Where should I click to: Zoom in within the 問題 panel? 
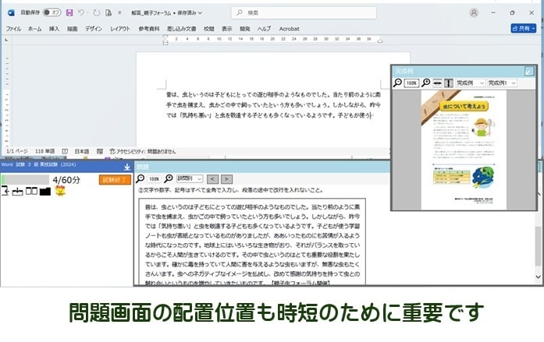(169, 178)
